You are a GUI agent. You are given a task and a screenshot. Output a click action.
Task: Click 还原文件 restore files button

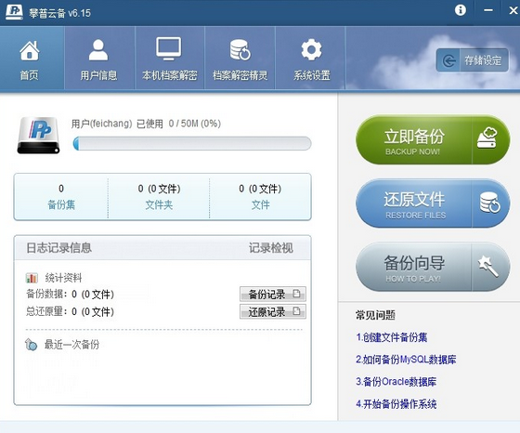click(x=433, y=203)
